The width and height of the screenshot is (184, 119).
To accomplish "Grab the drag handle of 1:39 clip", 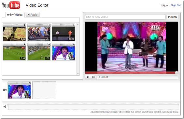I will [x=39, y=44].
